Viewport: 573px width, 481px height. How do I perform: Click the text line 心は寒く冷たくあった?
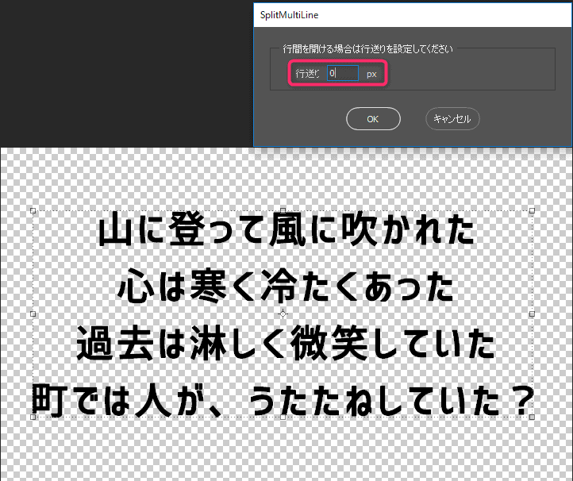[286, 287]
